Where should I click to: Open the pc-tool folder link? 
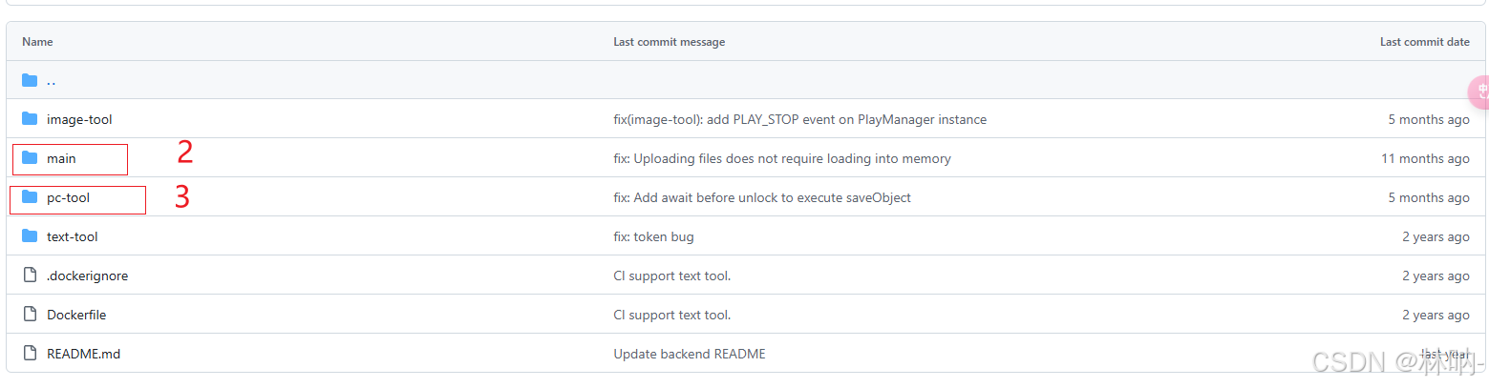coord(68,197)
